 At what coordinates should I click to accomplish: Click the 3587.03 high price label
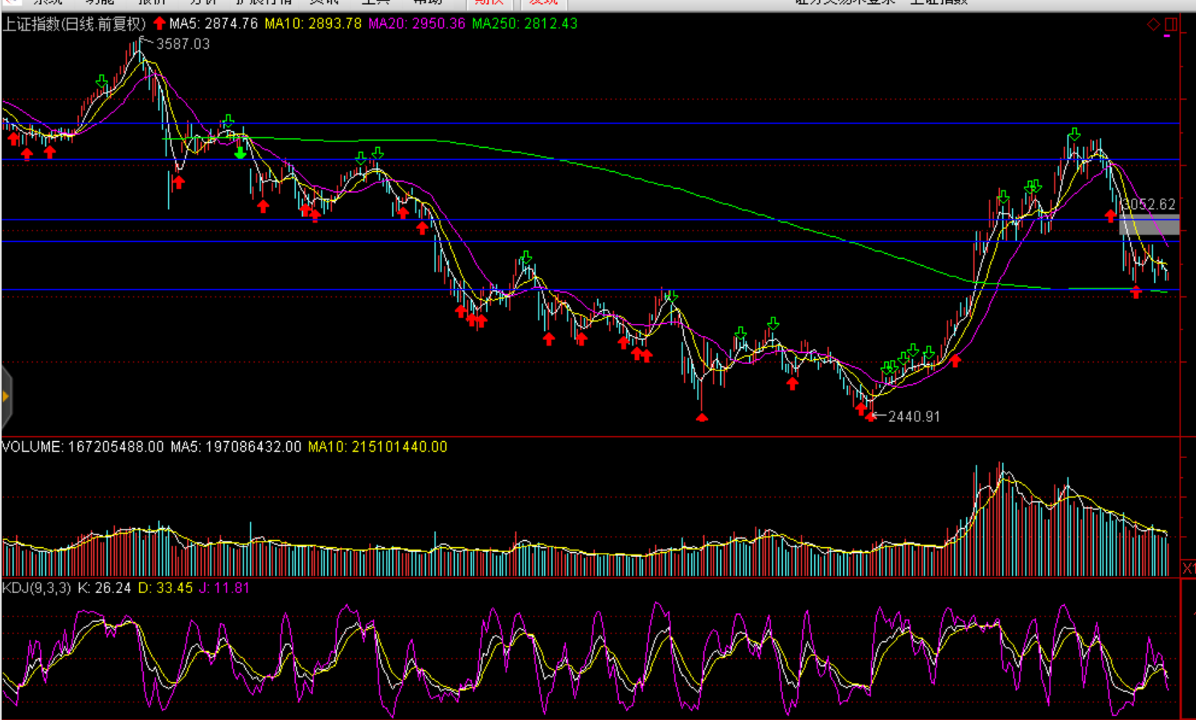(x=182, y=44)
